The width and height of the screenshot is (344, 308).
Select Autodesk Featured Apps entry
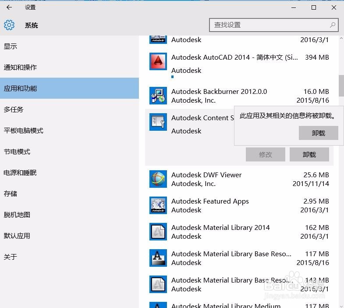click(x=239, y=205)
